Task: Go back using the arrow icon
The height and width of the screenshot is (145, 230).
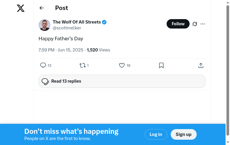Action: tap(42, 8)
